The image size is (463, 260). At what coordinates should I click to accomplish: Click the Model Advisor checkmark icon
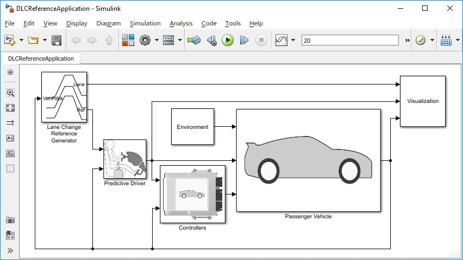coord(421,40)
